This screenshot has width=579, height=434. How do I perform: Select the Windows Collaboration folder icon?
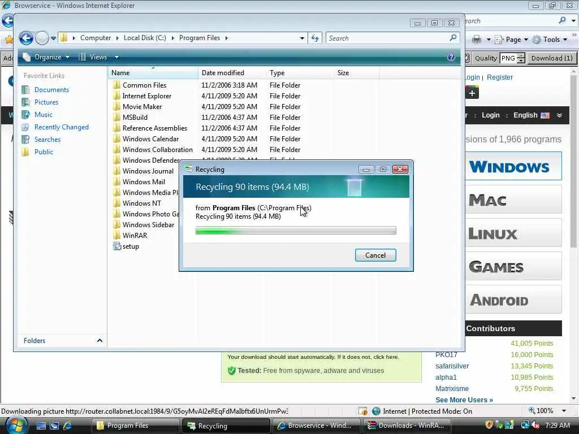click(116, 149)
